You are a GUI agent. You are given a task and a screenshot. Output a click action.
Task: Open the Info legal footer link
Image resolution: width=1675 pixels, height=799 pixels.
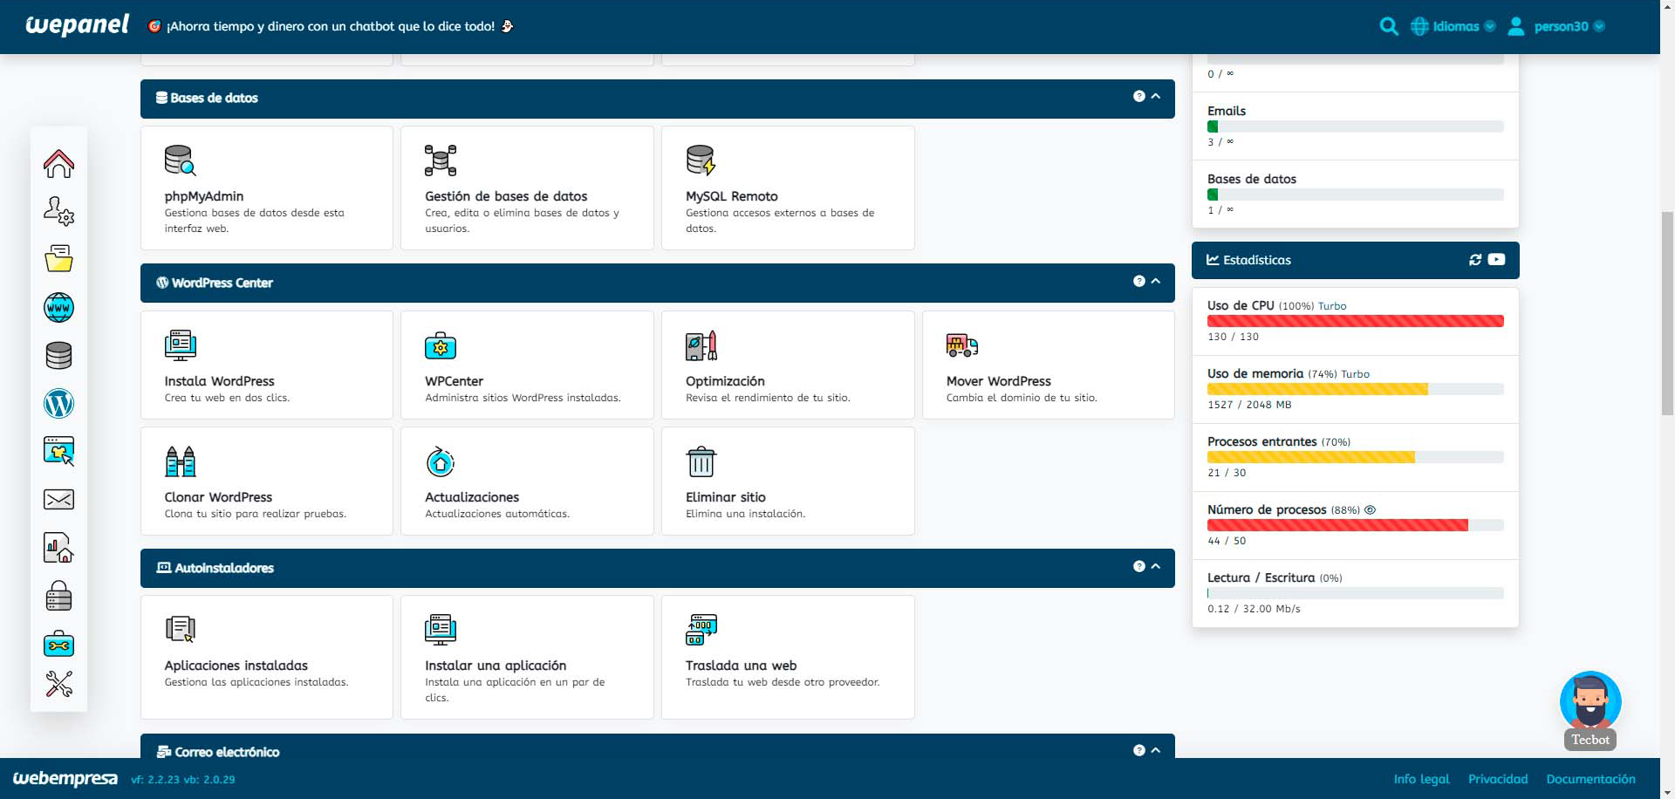coord(1421,779)
